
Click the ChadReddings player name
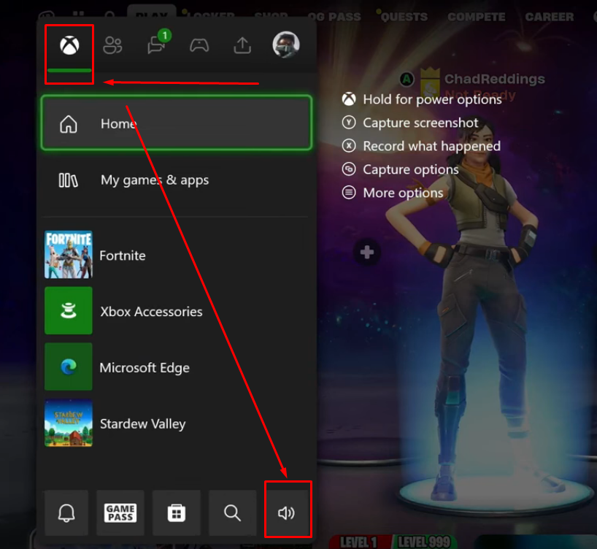495,79
